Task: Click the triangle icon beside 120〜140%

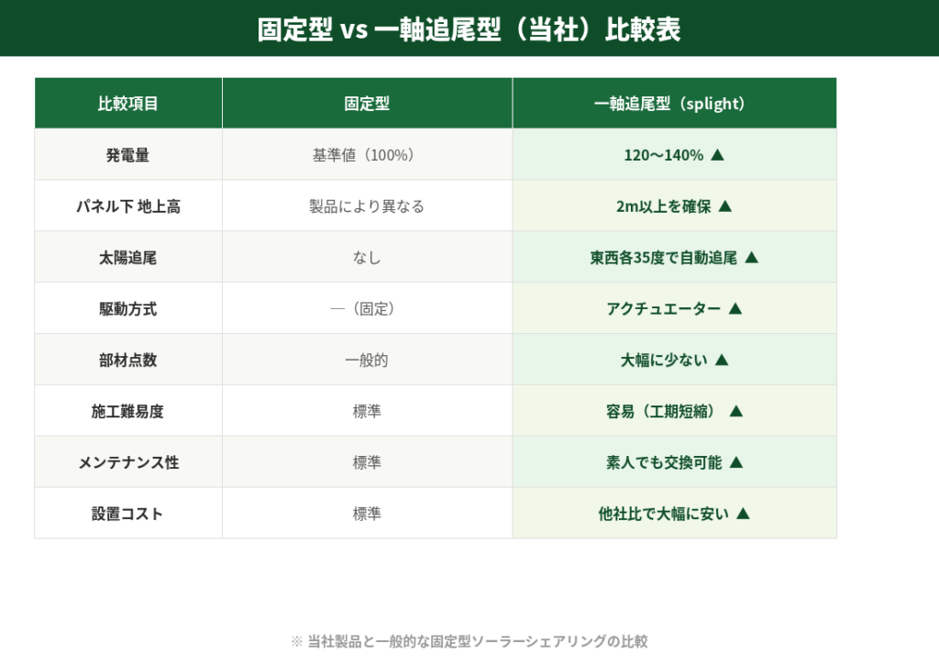Action: pos(718,155)
